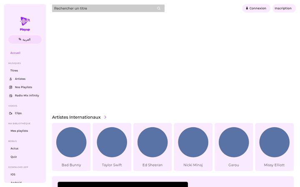Click the Clips video camera icon

11,113
